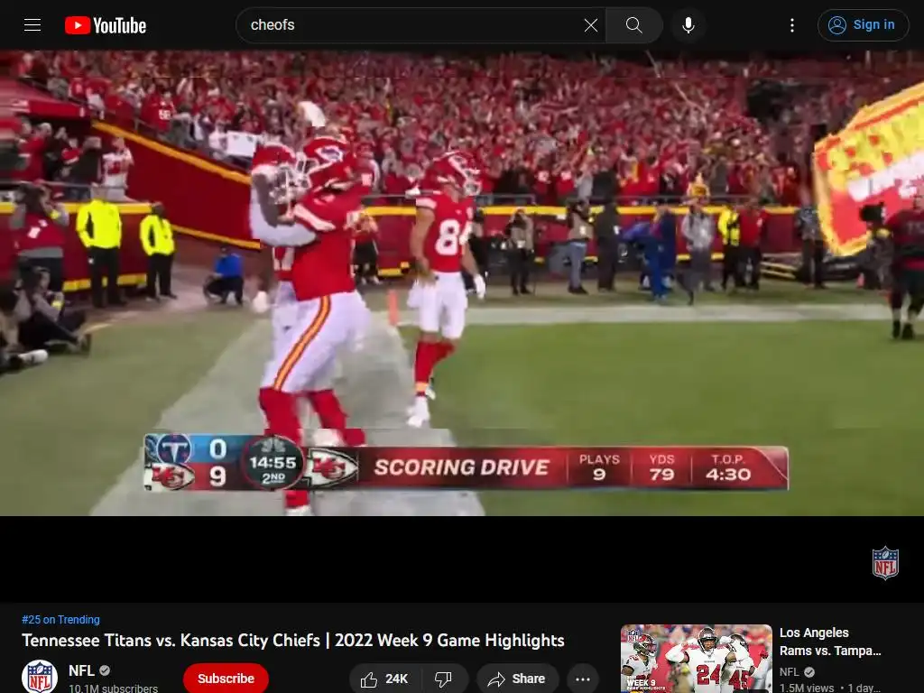Clear the search text with X
This screenshot has width=924, height=693.
(590, 24)
